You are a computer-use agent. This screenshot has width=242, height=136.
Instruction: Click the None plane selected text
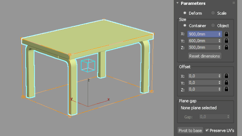click(199, 108)
